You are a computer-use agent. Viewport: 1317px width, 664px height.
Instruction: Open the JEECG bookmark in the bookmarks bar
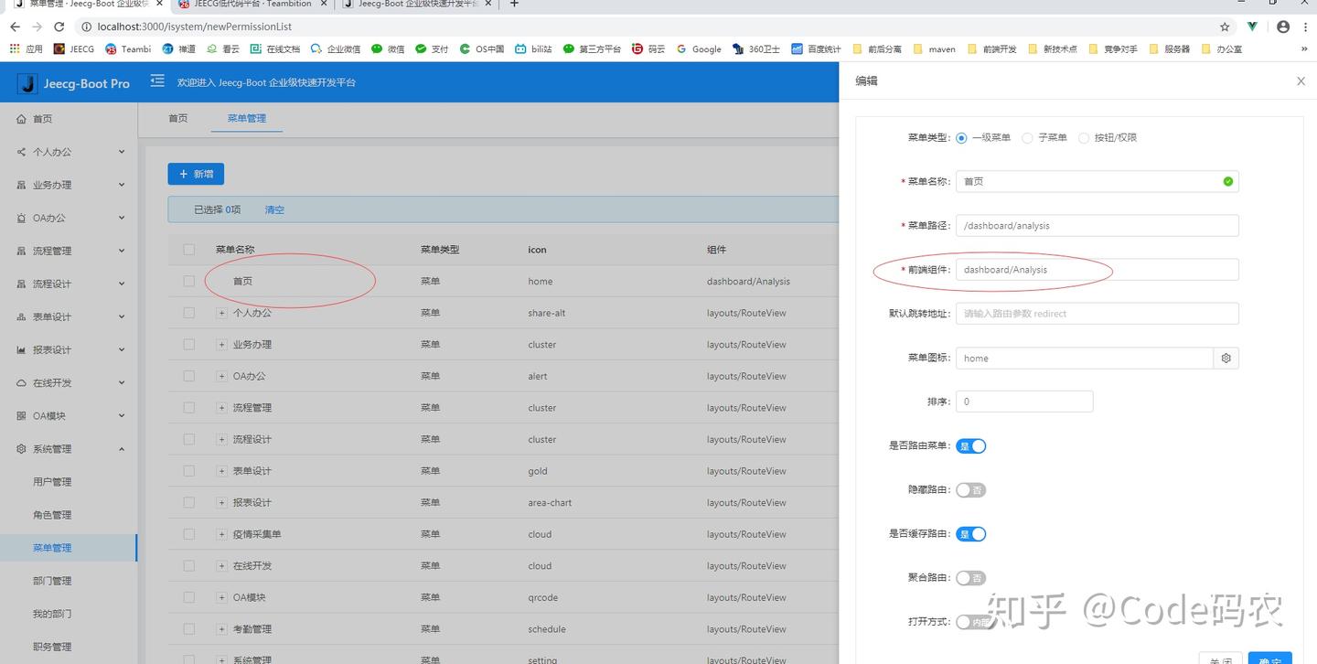pyautogui.click(x=74, y=49)
